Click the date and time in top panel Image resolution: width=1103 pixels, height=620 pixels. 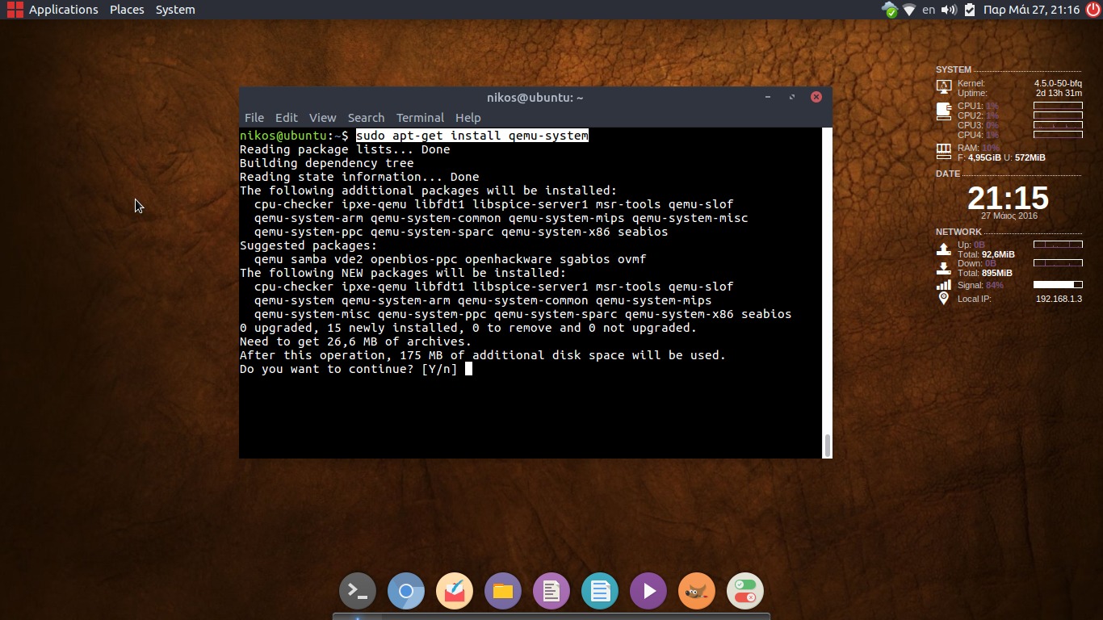[x=1031, y=10]
